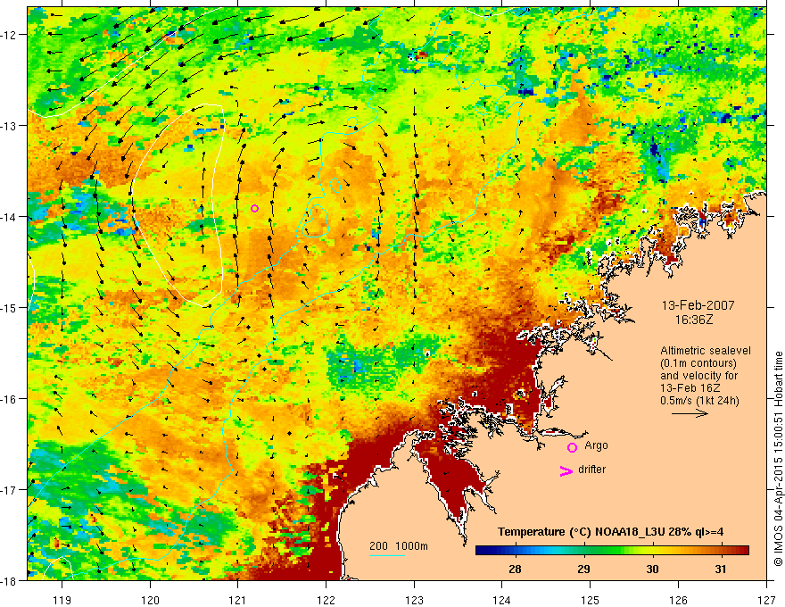Click the 0.5m/s velocity scale arrow
The width and height of the screenshot is (785, 607).
tap(690, 413)
